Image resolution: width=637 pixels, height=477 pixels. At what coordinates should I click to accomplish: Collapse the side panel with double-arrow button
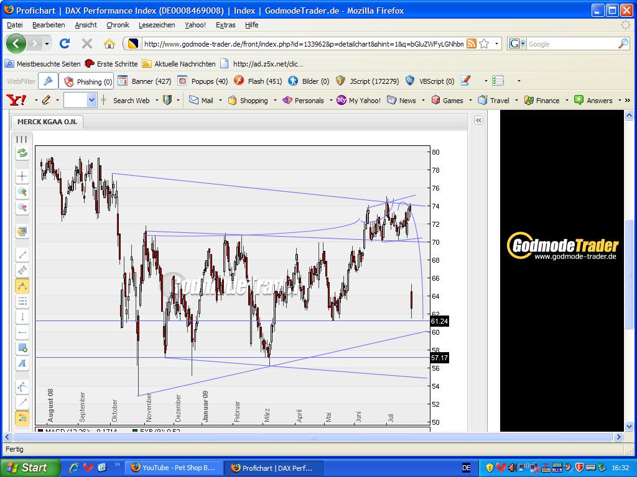coord(478,120)
